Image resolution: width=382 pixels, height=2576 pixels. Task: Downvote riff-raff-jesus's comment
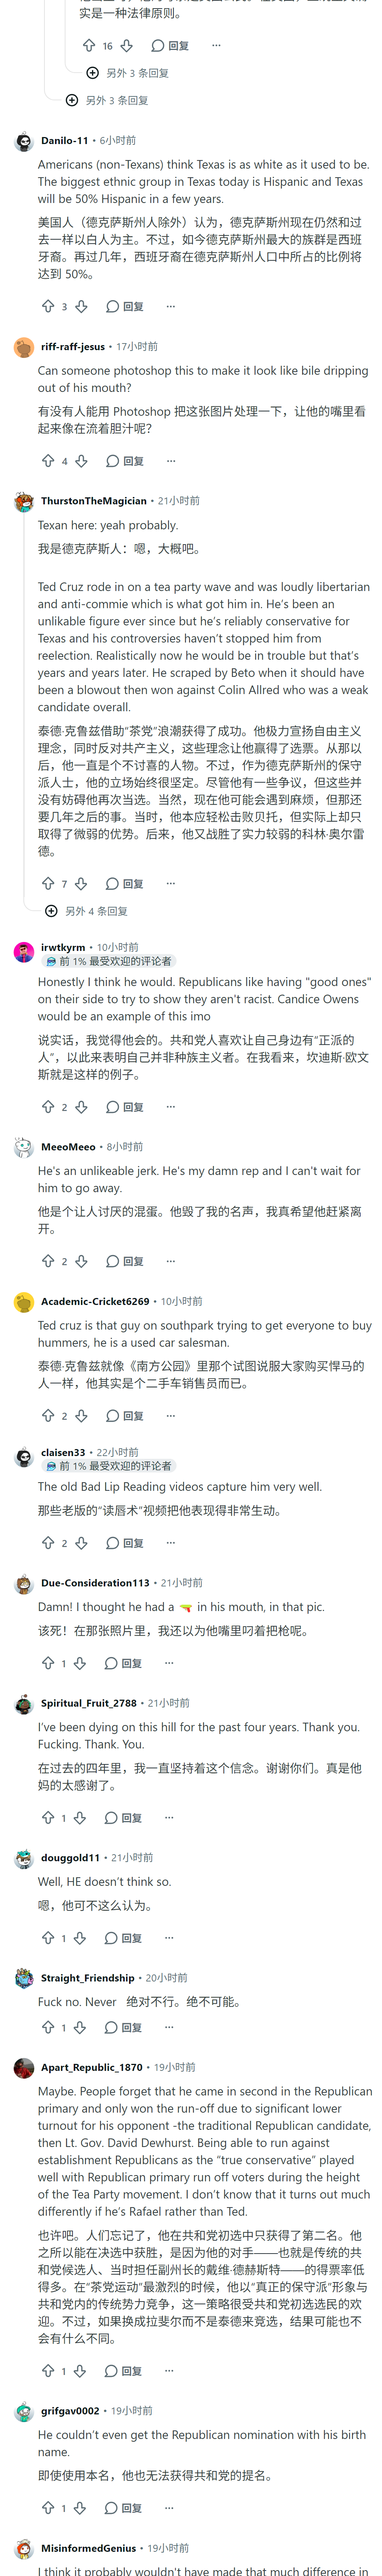coord(82,461)
